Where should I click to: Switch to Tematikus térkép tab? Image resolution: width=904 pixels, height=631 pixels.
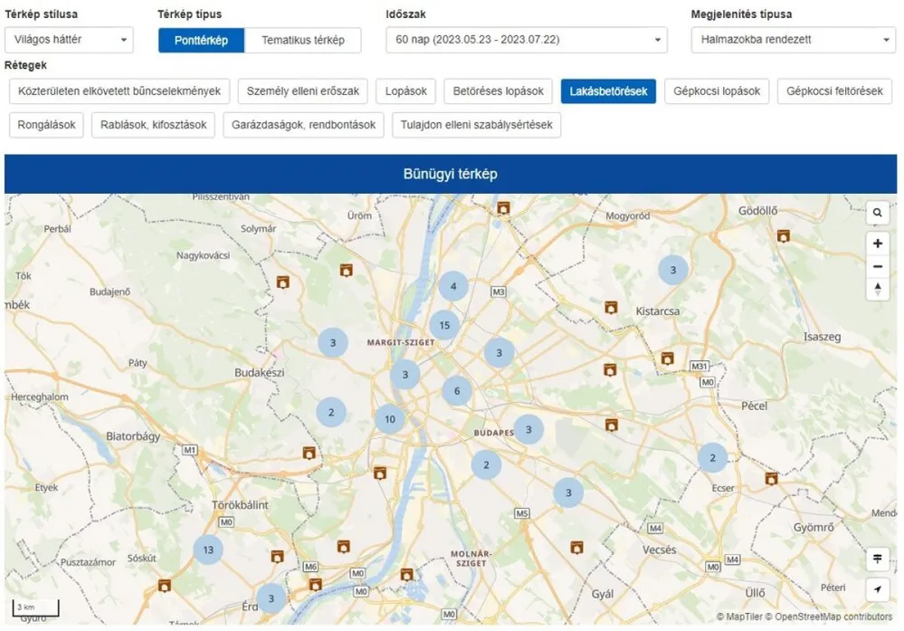pyautogui.click(x=302, y=41)
